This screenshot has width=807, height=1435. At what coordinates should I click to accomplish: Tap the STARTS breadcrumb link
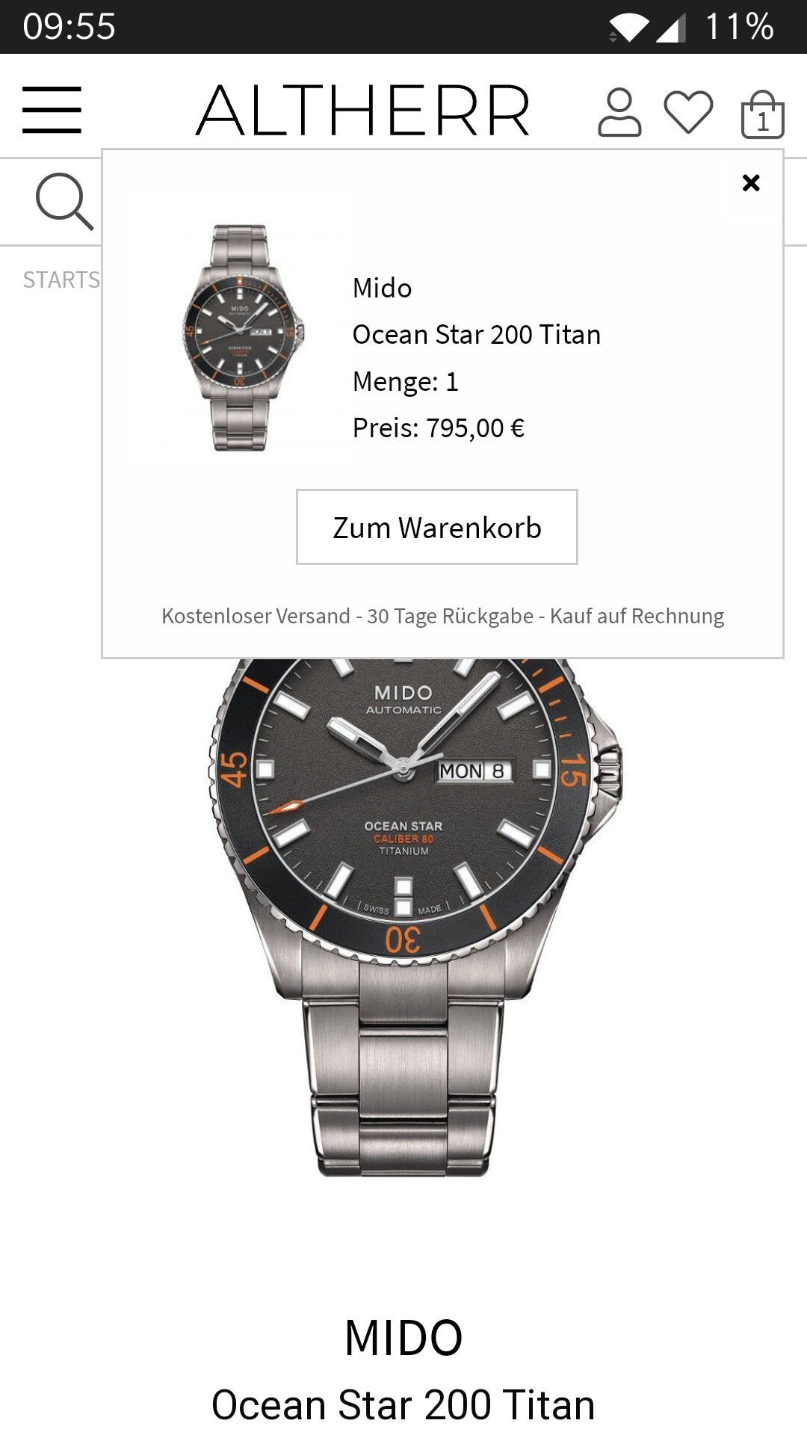(x=61, y=280)
